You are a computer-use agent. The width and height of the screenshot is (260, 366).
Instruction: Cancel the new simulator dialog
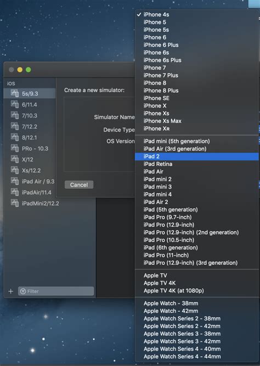pyautogui.click(x=79, y=184)
